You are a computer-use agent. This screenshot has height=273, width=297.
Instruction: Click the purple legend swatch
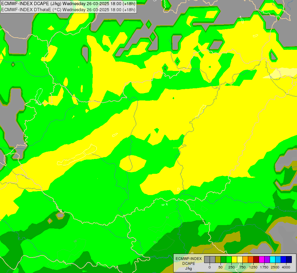click(267, 259)
